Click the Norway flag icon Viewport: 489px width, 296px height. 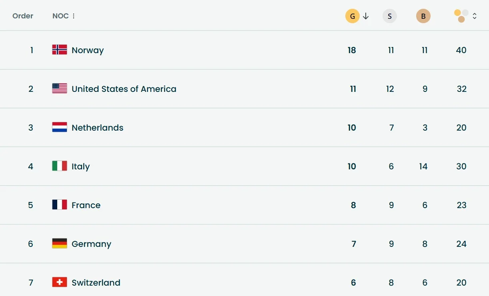[60, 50]
